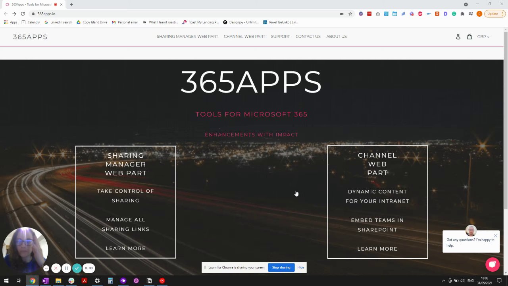The width and height of the screenshot is (508, 286).
Task: Hide the Loom screen sharing notice
Action: coord(300,267)
